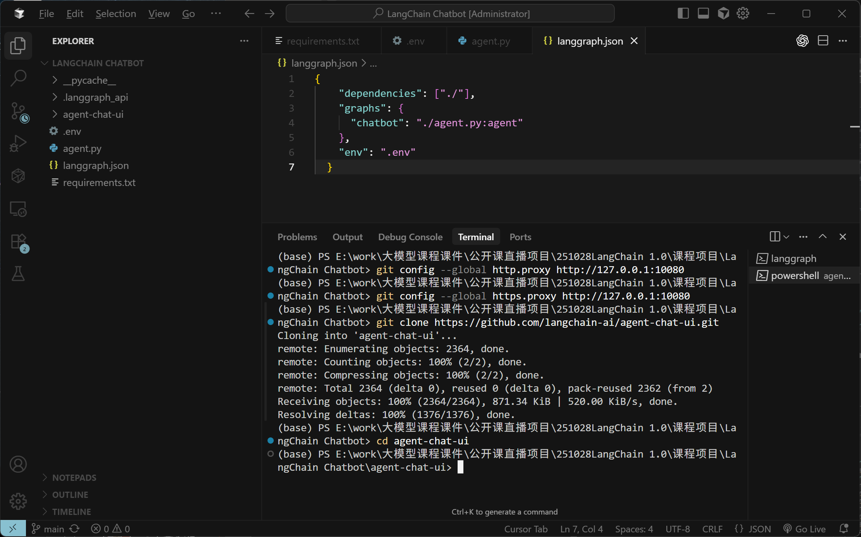
Task: Click the LangChain Chatbot command center search box
Action: (450, 14)
